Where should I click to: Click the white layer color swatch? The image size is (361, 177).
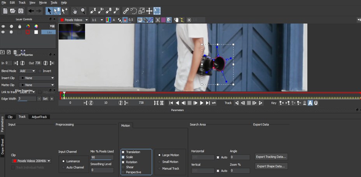pyautogui.click(x=36, y=32)
